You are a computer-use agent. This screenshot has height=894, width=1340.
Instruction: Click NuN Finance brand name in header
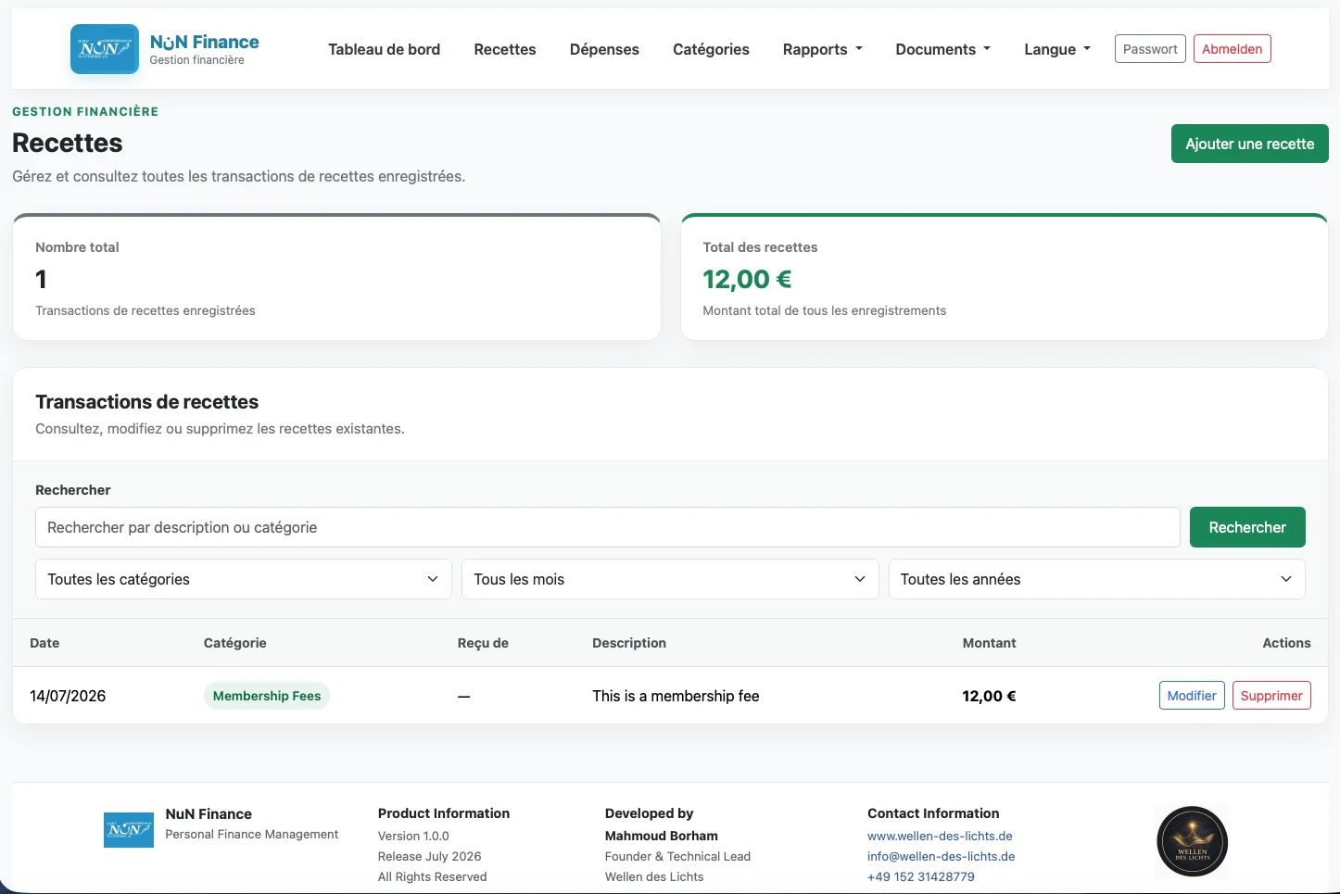[205, 42]
